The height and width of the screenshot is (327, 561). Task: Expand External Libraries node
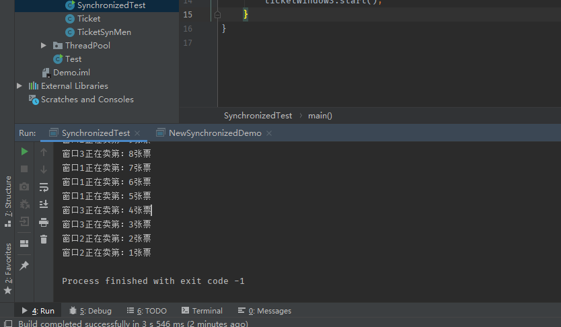click(20, 86)
